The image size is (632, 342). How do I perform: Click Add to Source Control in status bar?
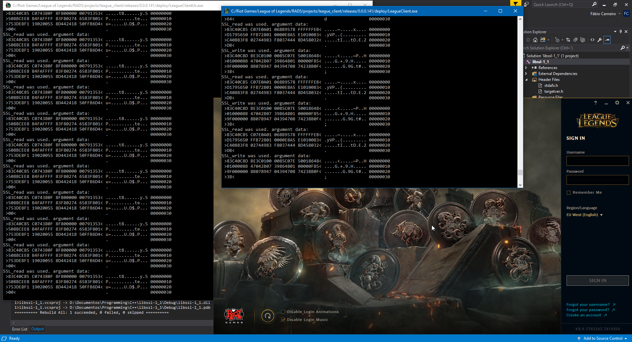pos(603,338)
